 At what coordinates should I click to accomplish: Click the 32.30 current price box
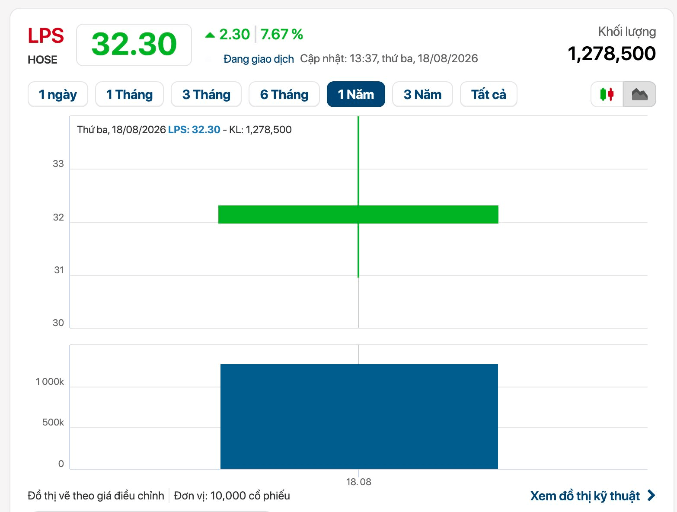pyautogui.click(x=134, y=45)
